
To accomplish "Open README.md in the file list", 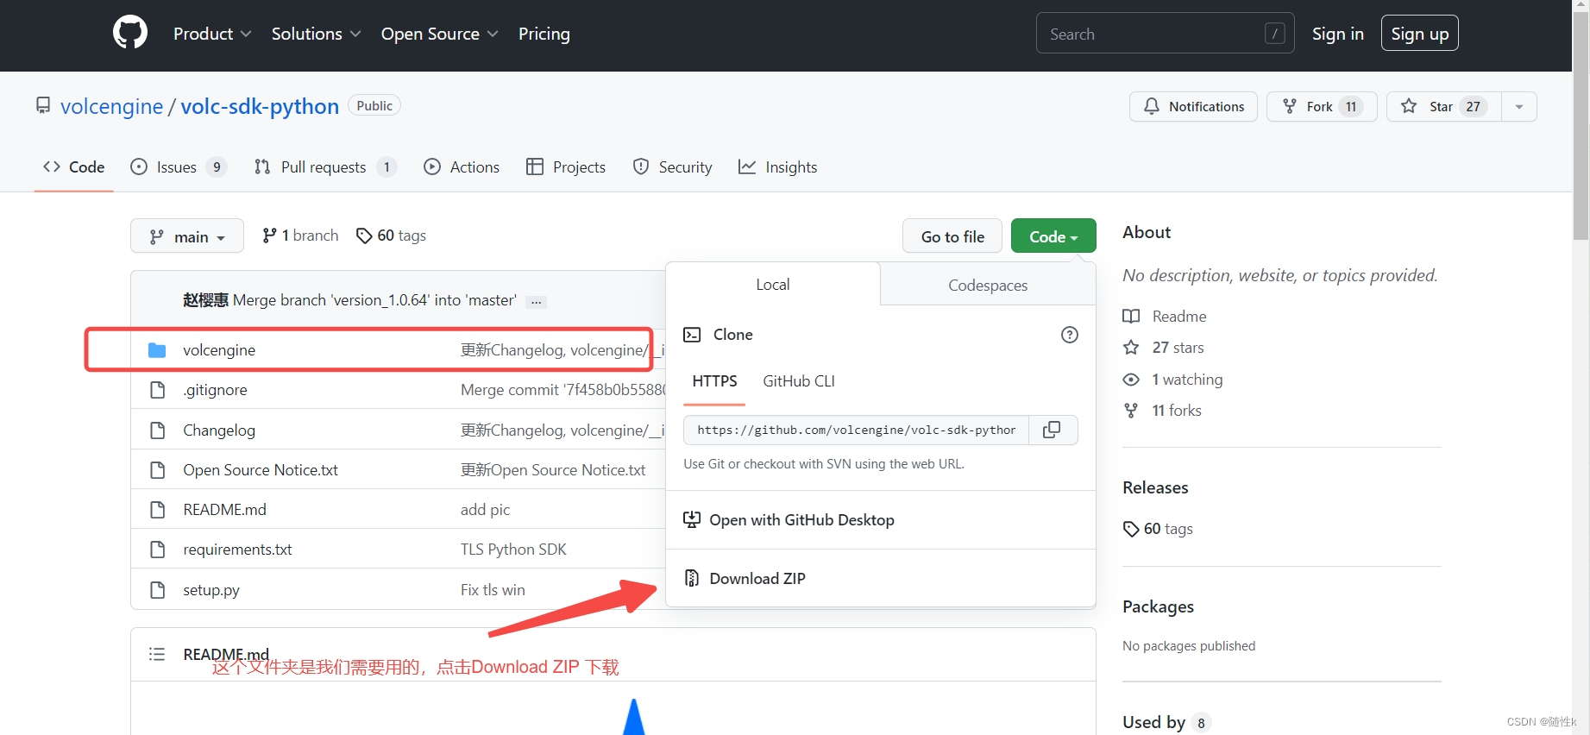I will (x=224, y=509).
